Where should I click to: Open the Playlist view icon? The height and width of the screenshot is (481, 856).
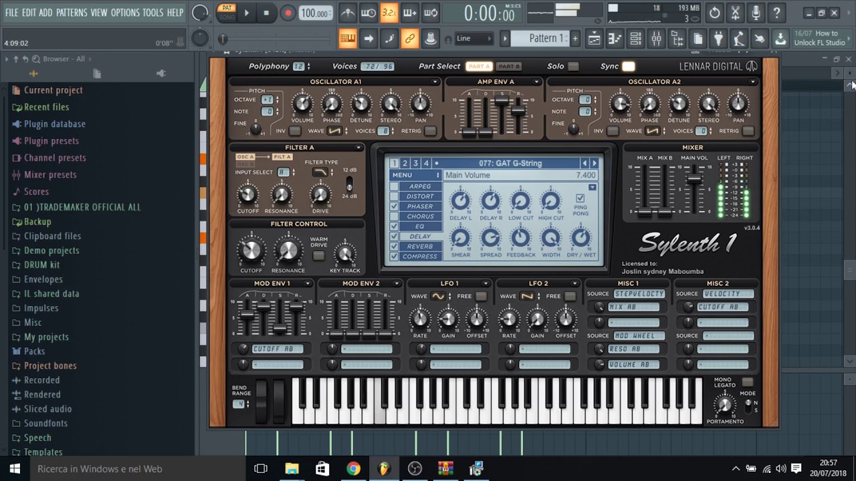pyautogui.click(x=594, y=39)
